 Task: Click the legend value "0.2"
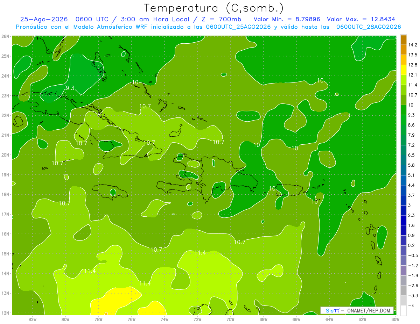click(x=412, y=245)
